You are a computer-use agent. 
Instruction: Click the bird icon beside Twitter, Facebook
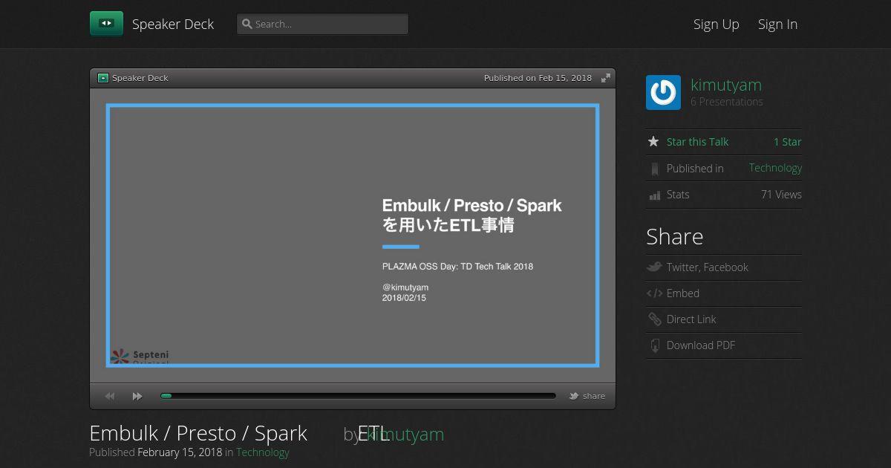(654, 267)
